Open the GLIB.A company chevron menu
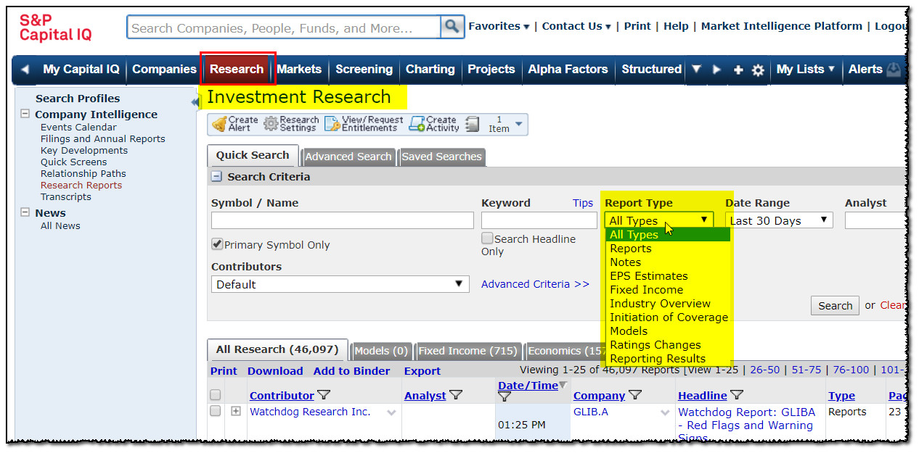 pos(665,413)
